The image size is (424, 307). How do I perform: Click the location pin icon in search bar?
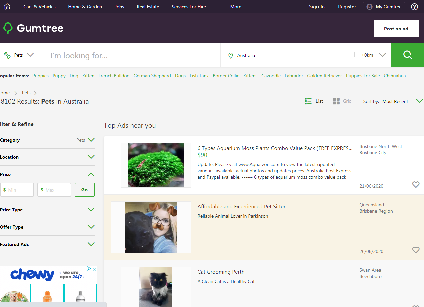tap(231, 55)
